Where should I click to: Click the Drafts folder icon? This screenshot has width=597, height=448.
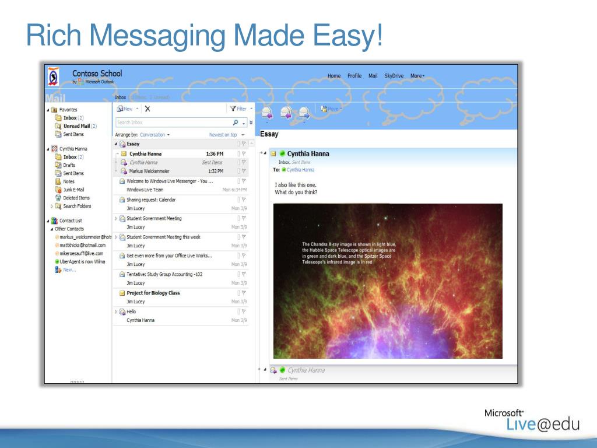pyautogui.click(x=58, y=165)
